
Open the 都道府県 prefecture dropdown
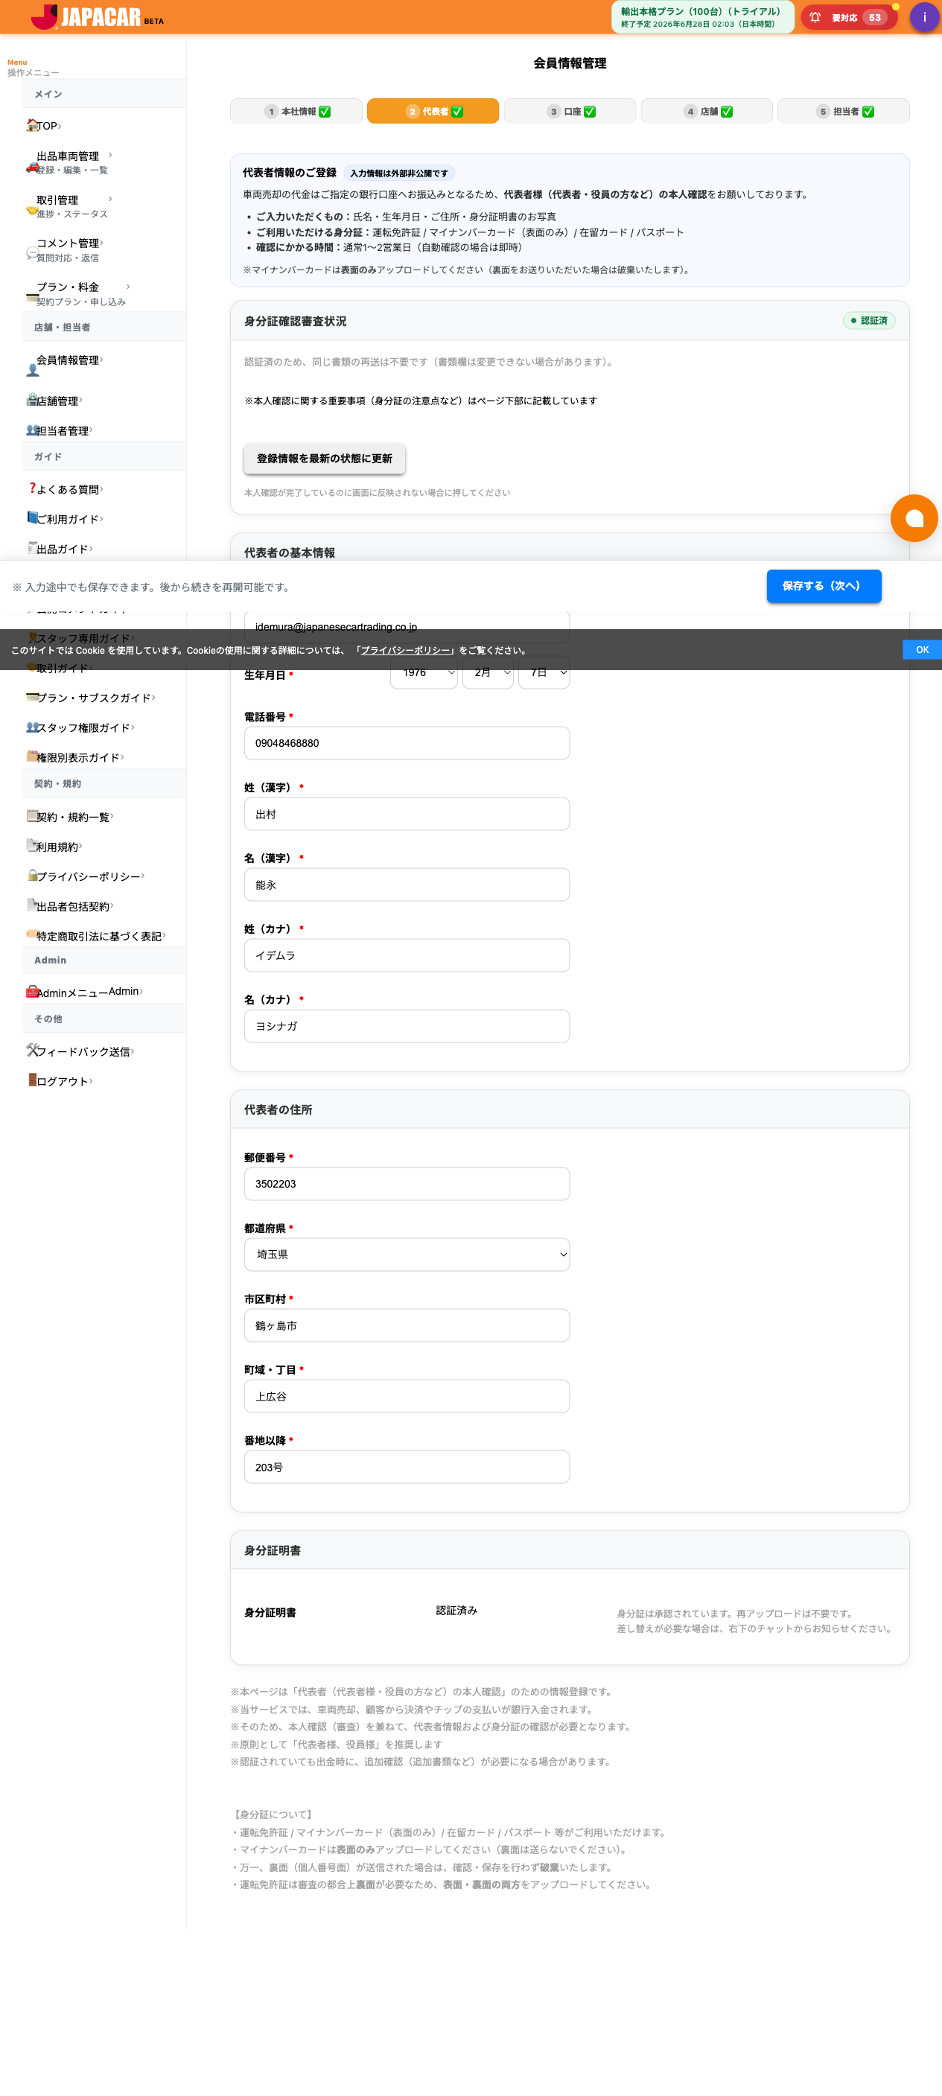[x=407, y=1255]
